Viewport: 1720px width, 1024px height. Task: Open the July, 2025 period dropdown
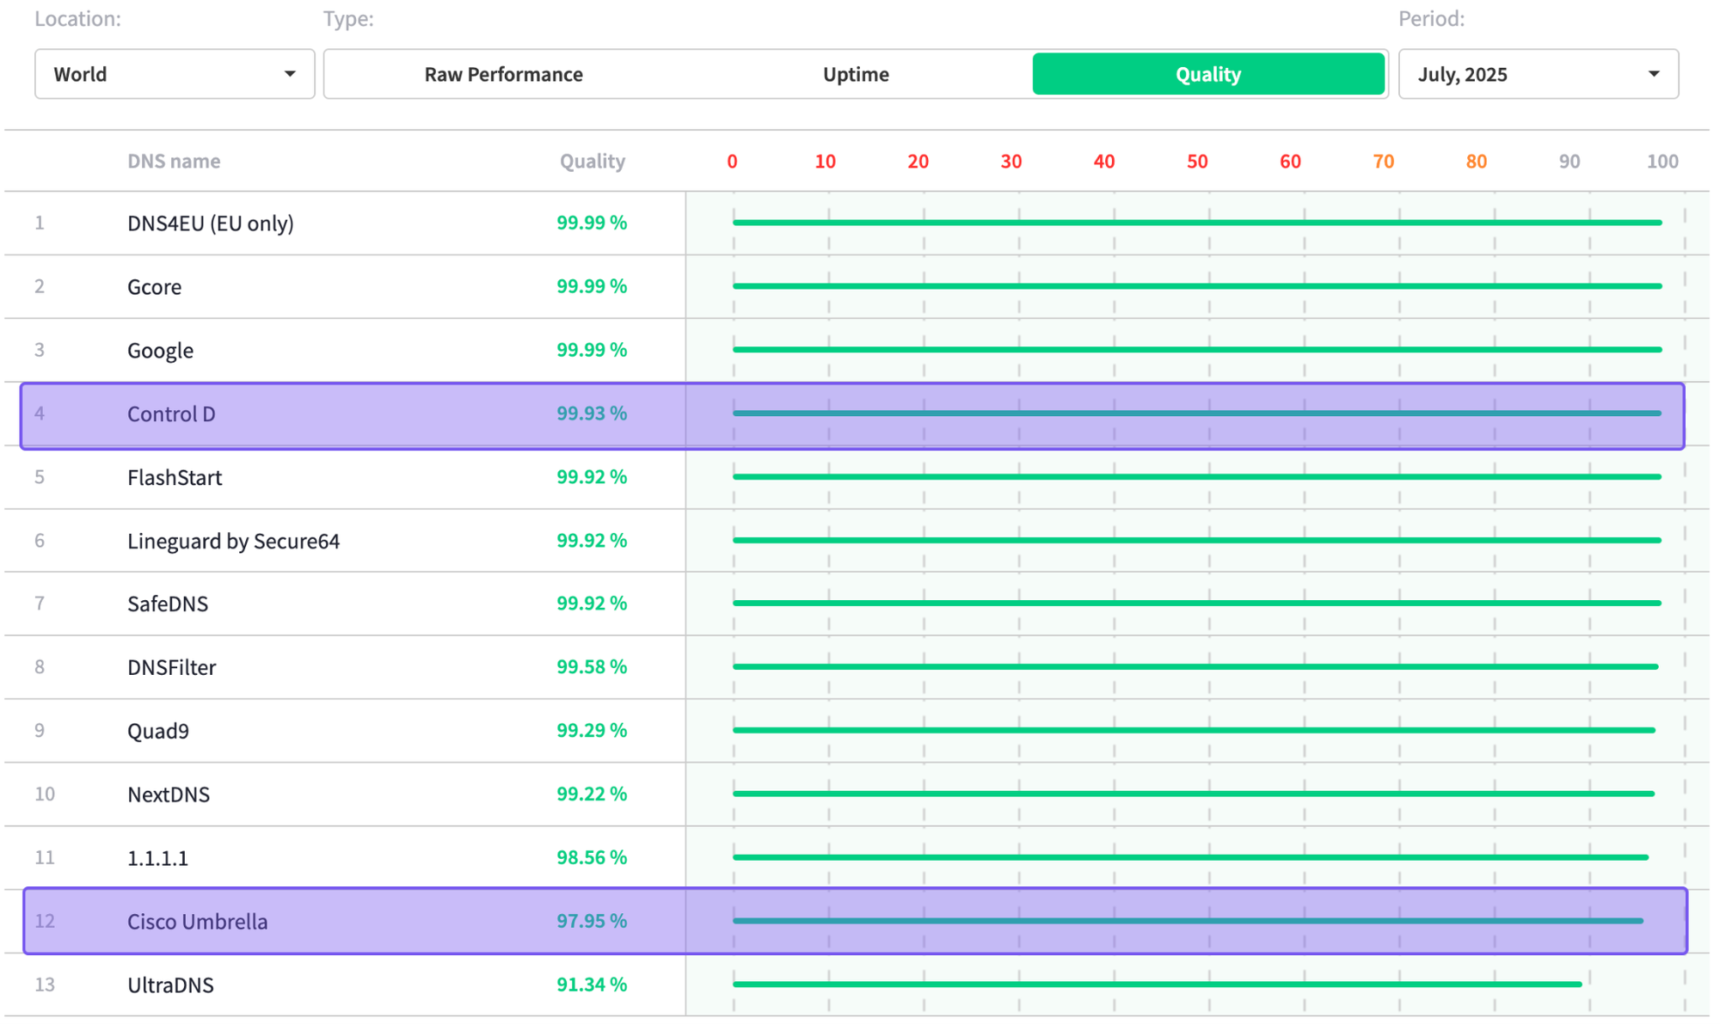1539,74
